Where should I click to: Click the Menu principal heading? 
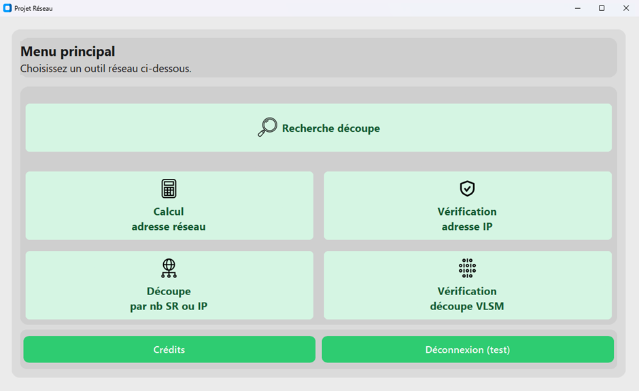tap(67, 52)
